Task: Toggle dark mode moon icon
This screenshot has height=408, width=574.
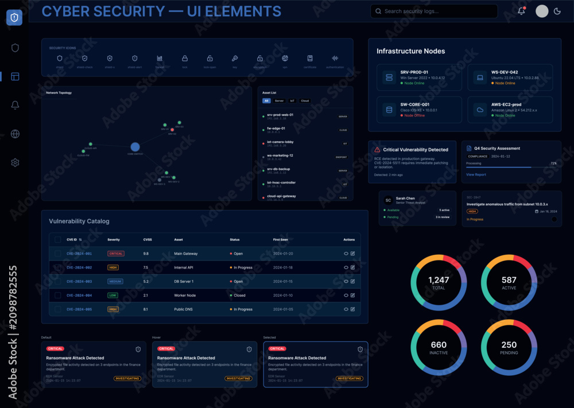Action: pos(557,11)
